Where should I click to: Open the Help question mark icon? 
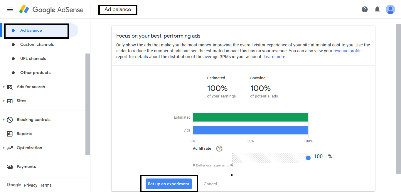tap(365, 9)
